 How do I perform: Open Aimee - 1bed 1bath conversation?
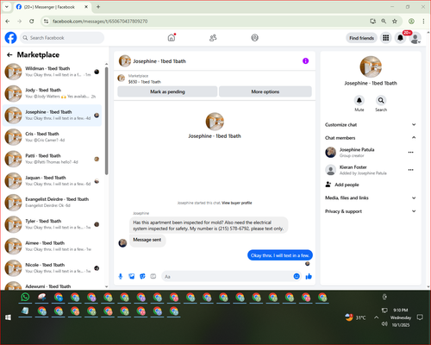tap(53, 246)
